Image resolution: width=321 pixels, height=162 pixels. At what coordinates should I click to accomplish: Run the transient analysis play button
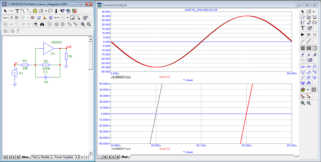click(x=303, y=34)
